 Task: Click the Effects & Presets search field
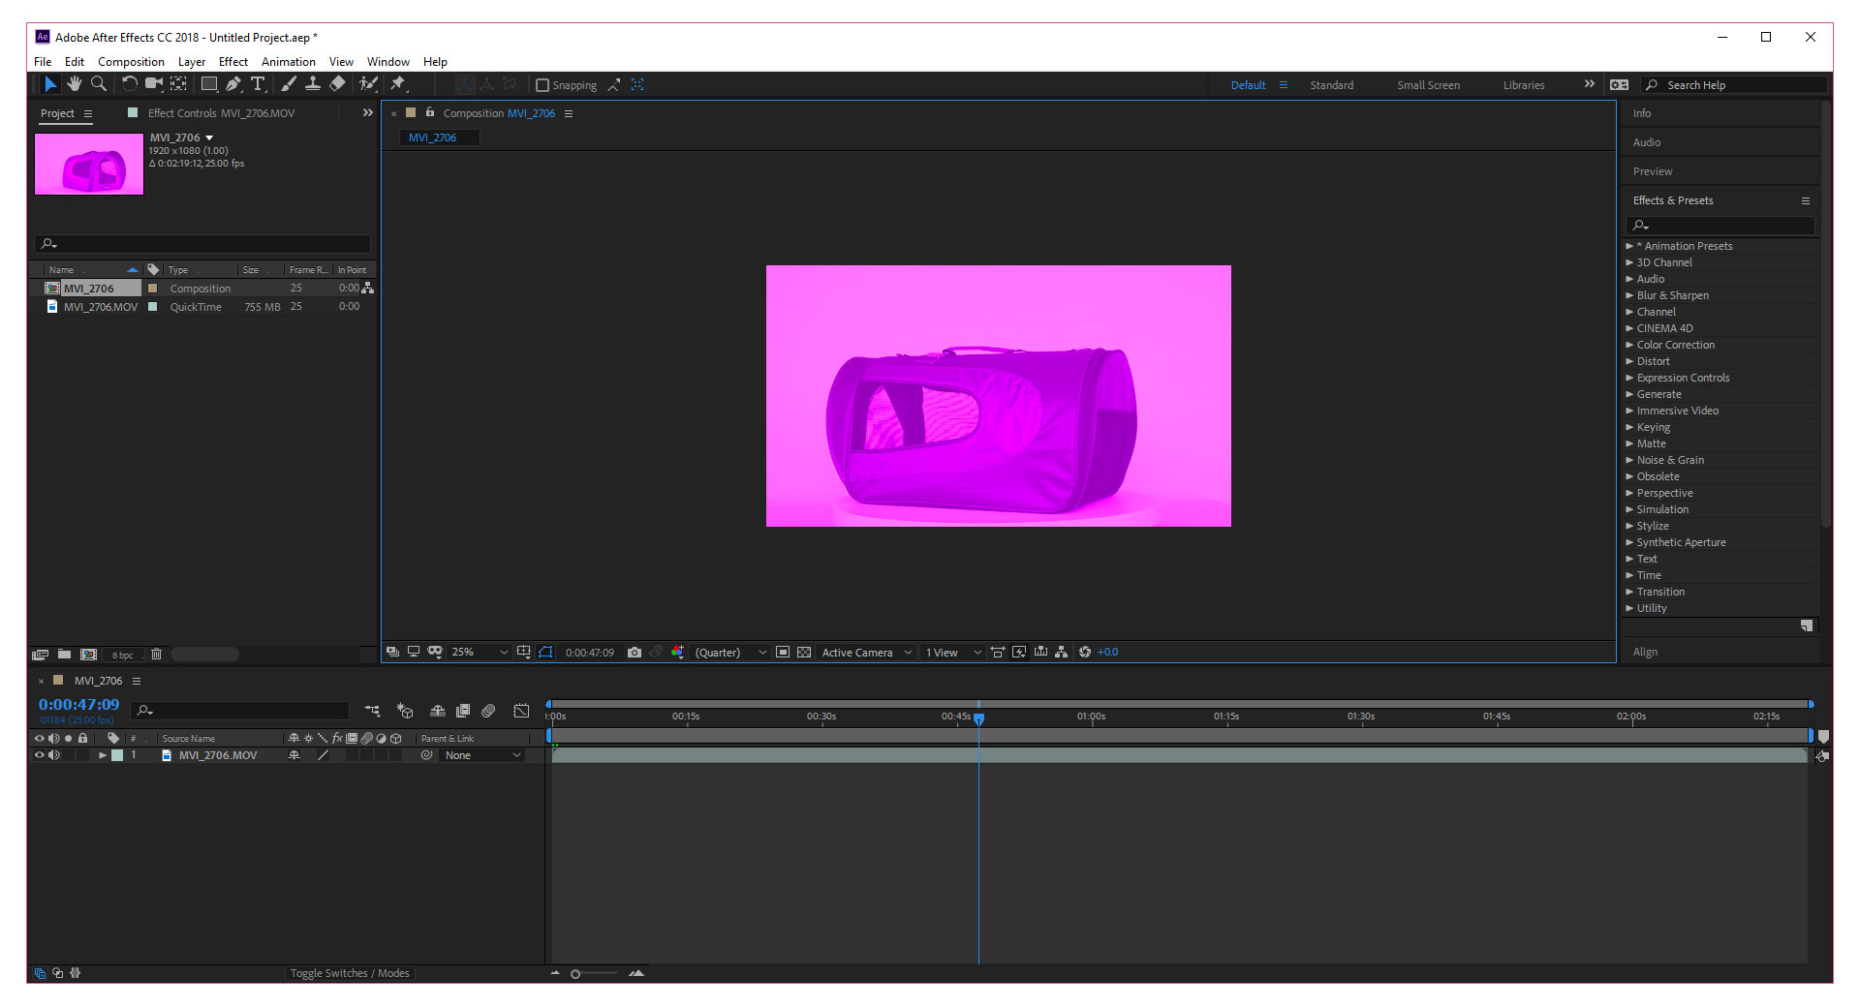pyautogui.click(x=1720, y=225)
